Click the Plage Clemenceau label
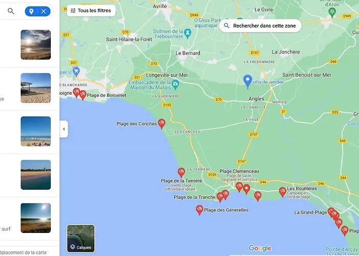359x256 pixels. point(240,171)
